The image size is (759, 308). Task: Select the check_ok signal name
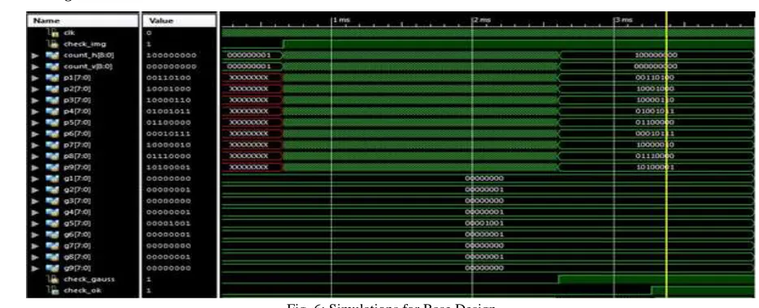(82, 290)
